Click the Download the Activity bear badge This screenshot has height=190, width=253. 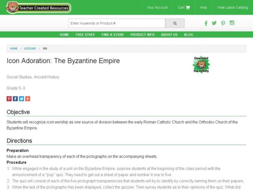pos(202,64)
